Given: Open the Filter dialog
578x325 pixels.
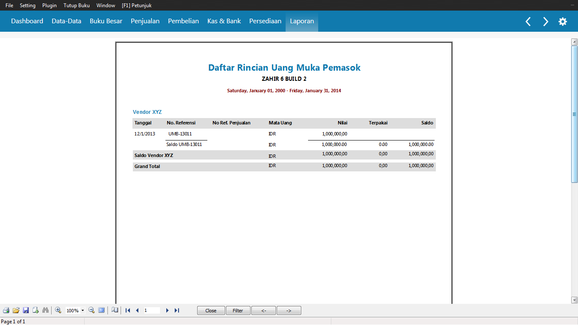Looking at the screenshot, I should tap(238, 310).
